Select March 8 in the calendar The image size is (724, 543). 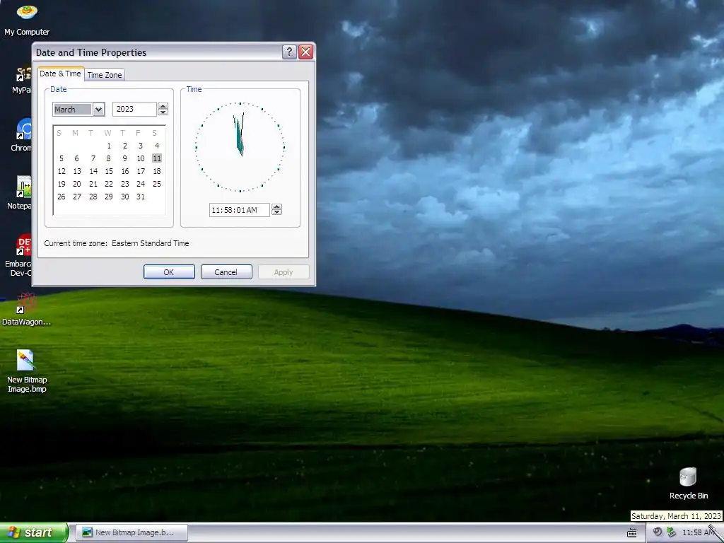[109, 158]
